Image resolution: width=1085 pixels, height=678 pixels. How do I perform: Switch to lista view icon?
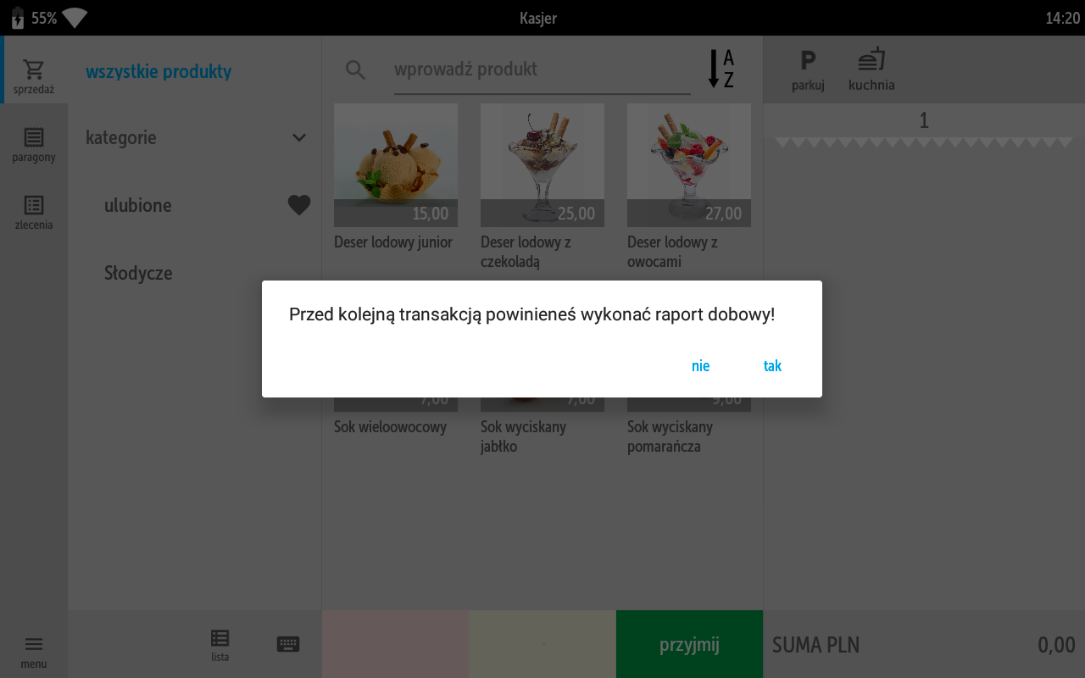(220, 638)
